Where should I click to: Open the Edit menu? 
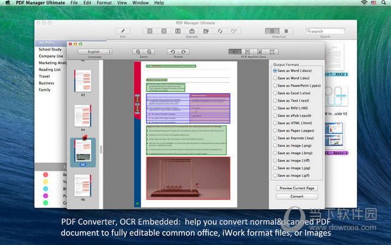(87, 3)
